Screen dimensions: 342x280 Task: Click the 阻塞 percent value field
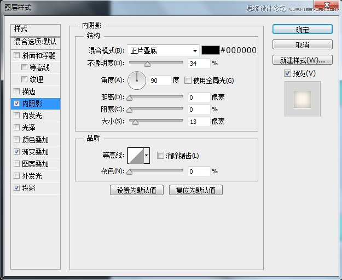199,110
